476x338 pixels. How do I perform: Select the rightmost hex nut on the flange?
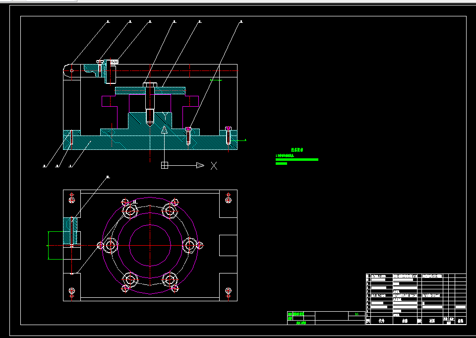[x=189, y=246]
